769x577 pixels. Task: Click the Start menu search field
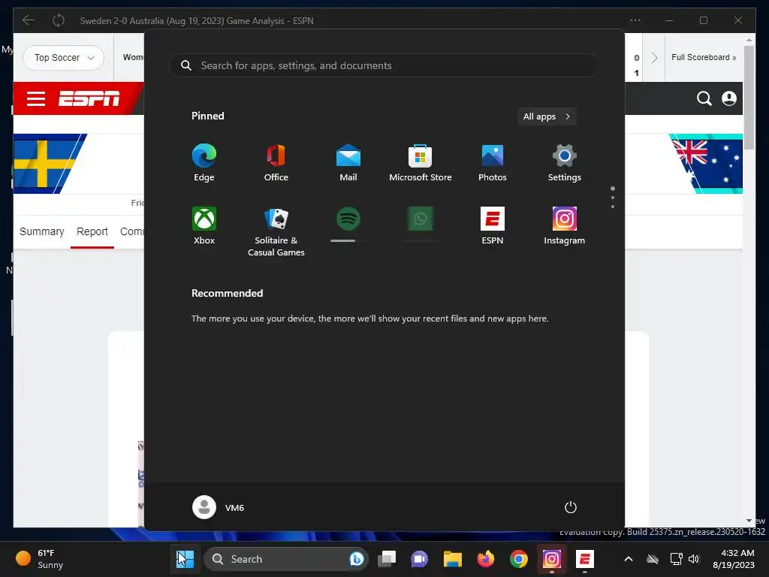pyautogui.click(x=384, y=65)
